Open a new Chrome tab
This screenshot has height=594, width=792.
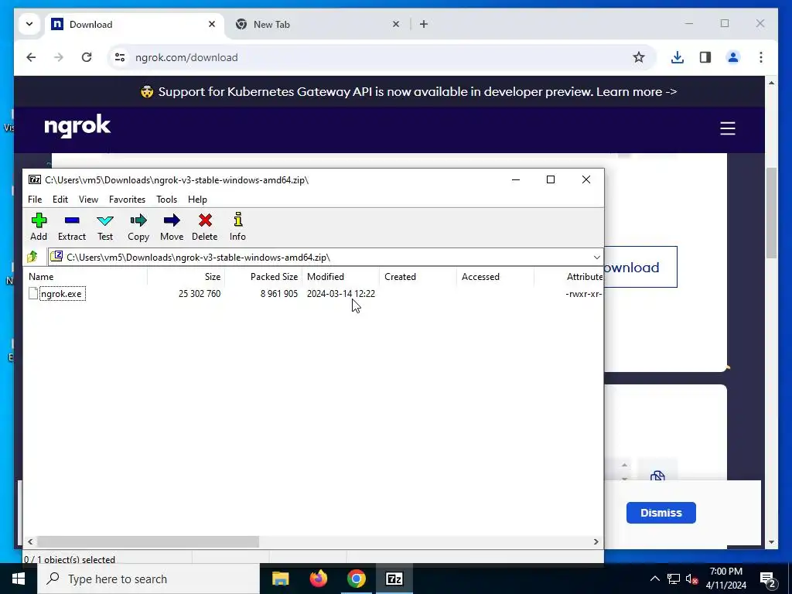(x=424, y=24)
